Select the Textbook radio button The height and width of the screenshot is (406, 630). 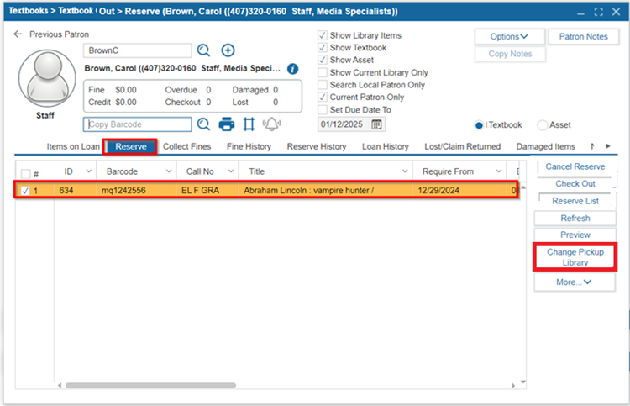479,125
